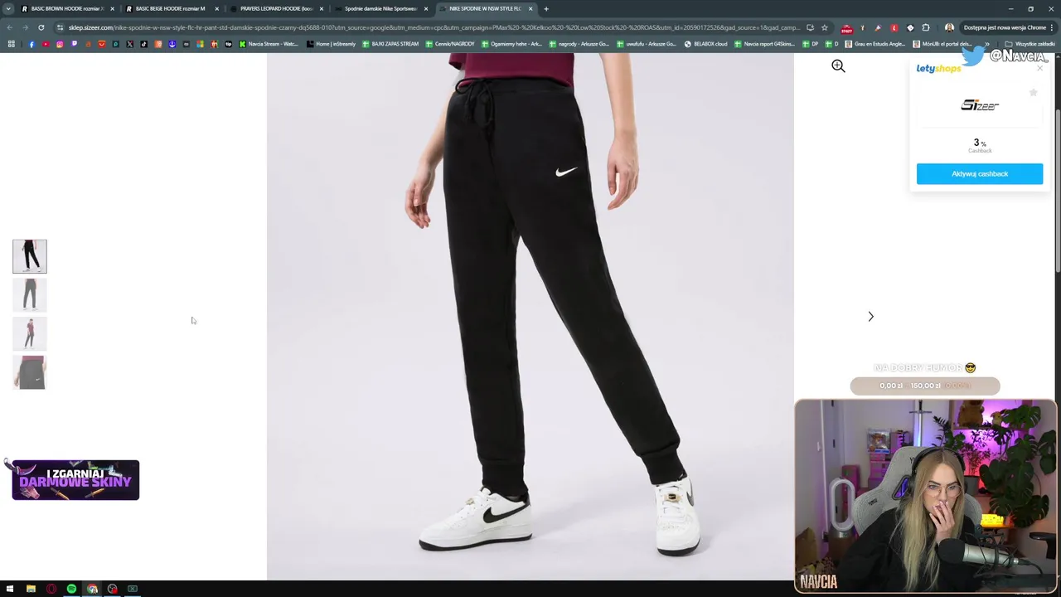The height and width of the screenshot is (597, 1061).
Task: Close the LetyShops cashback popup
Action: [x=1040, y=68]
